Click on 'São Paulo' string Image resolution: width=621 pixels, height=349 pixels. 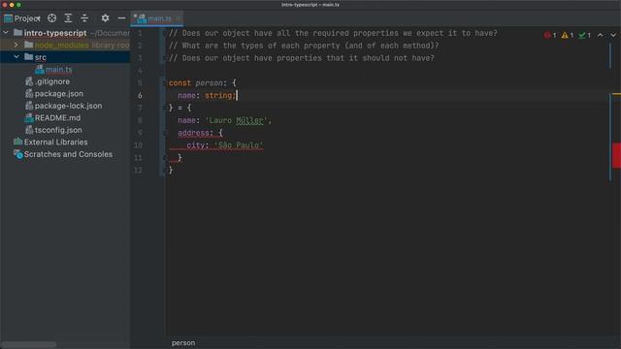point(239,145)
